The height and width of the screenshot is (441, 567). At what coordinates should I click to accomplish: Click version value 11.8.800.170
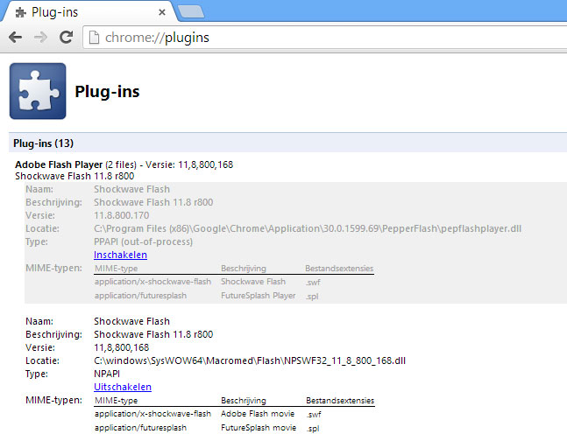click(122, 215)
